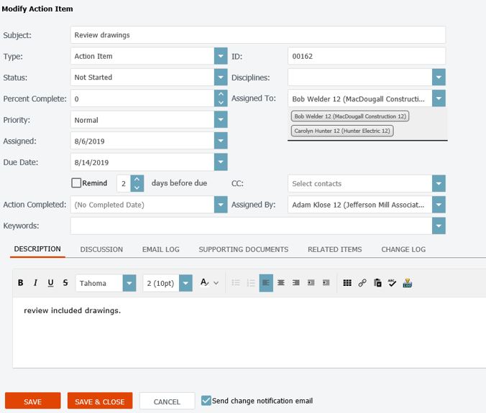486x413 pixels.
Task: Apply strikethrough formatting
Action: pos(65,283)
